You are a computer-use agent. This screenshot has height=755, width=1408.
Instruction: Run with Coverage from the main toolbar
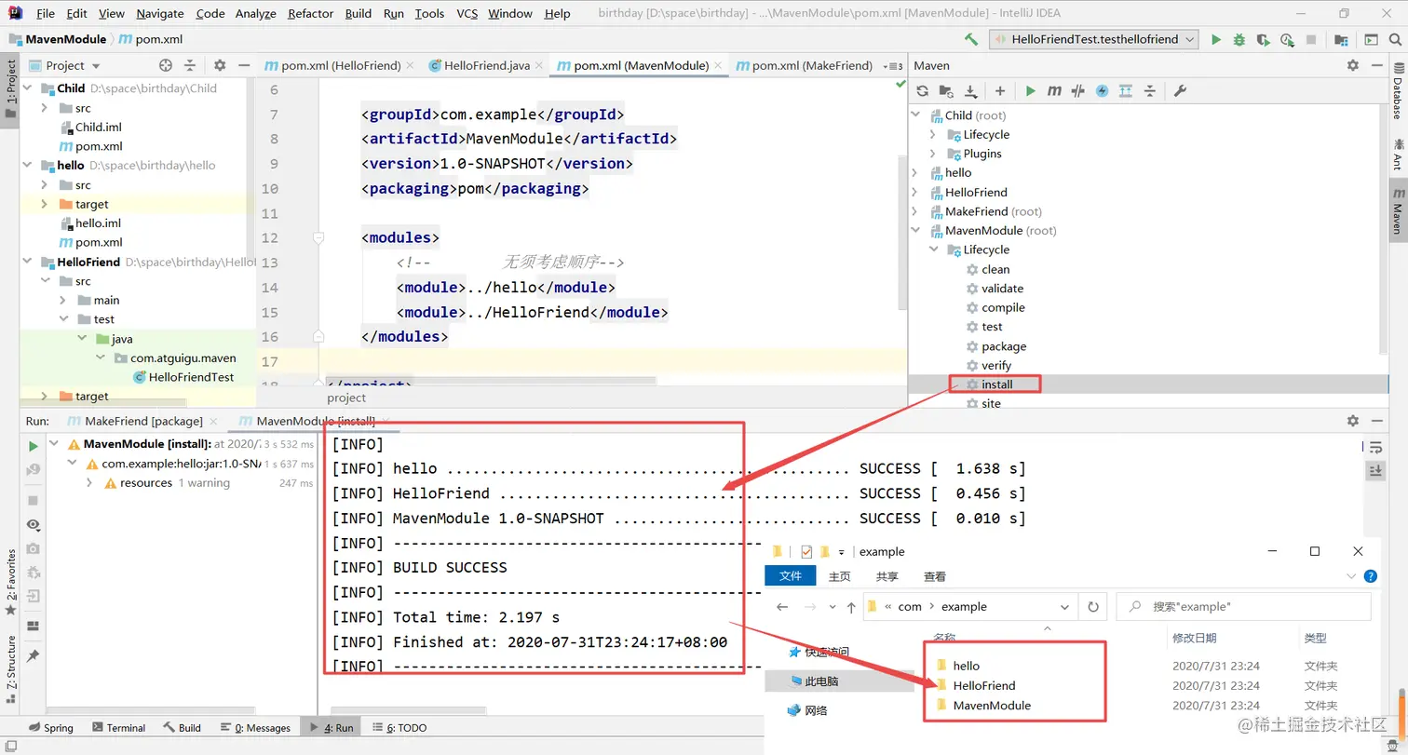(x=1263, y=39)
